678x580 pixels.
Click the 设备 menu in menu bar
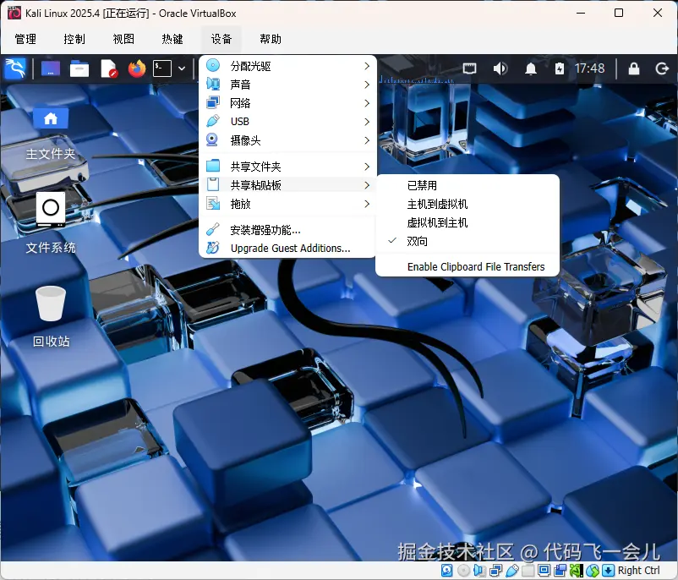pyautogui.click(x=221, y=39)
